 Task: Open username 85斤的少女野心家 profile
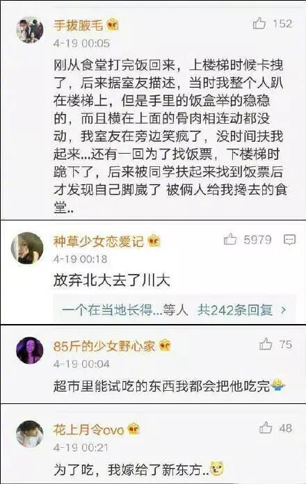(104, 346)
